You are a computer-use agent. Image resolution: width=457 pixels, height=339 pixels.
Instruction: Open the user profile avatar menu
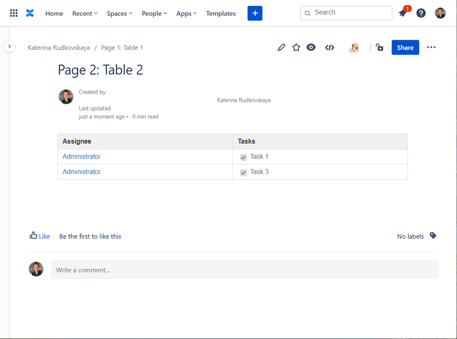(440, 13)
